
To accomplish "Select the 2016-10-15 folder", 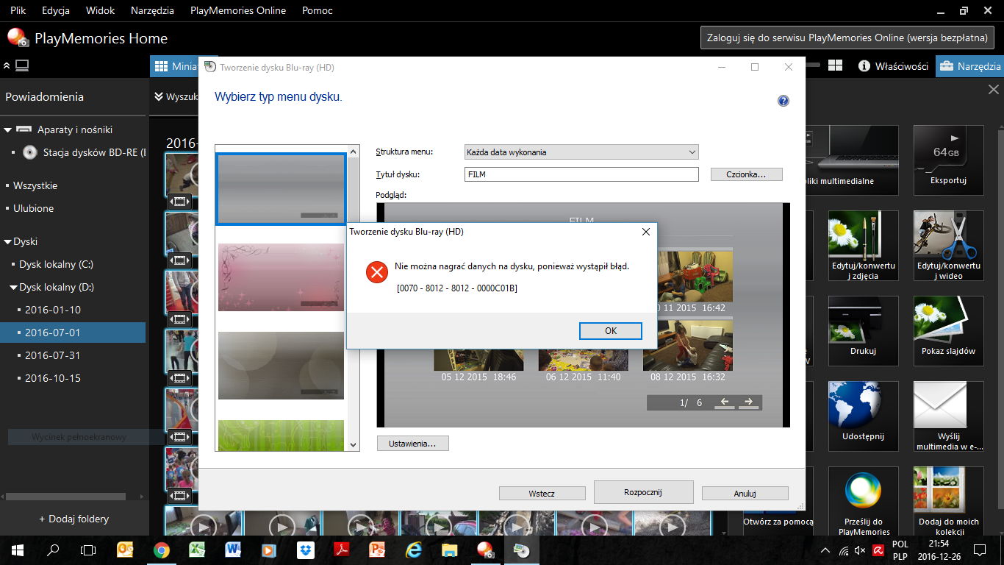I will 53,378.
